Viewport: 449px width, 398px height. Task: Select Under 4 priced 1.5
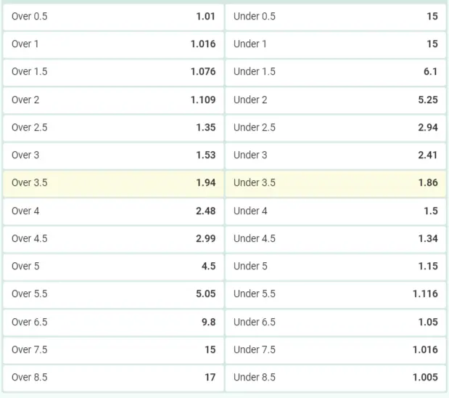click(x=336, y=211)
